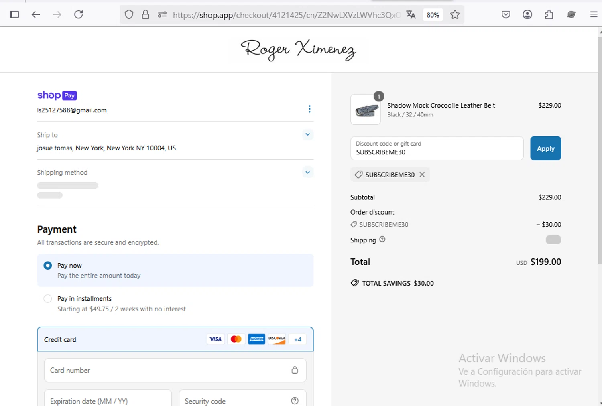Open browser extensions menu

[549, 15]
